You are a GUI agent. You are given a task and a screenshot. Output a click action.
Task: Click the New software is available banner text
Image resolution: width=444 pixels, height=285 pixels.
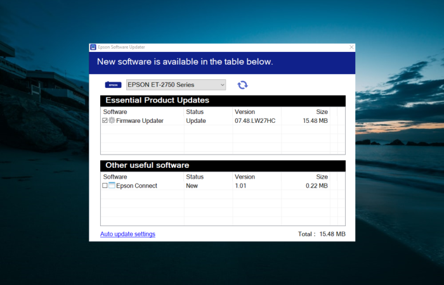185,61
